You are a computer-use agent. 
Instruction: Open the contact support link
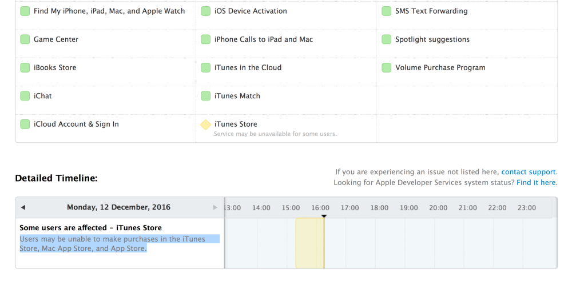click(529, 172)
